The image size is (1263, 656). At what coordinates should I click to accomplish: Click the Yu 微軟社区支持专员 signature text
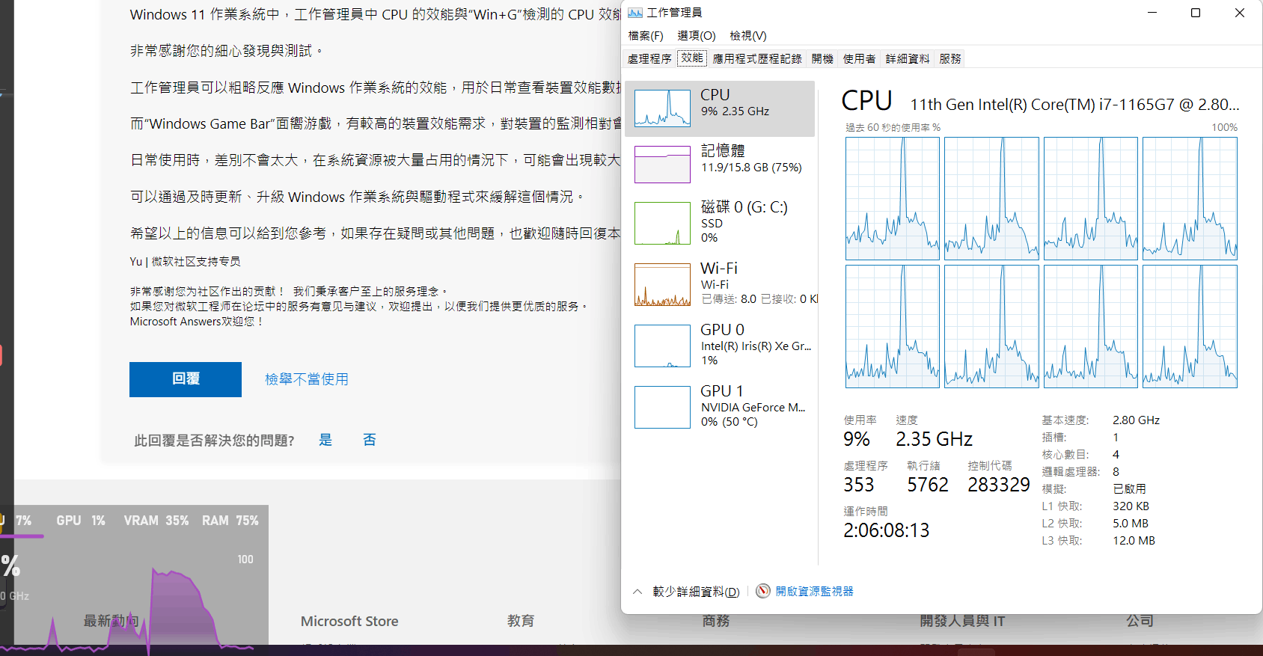tap(185, 262)
